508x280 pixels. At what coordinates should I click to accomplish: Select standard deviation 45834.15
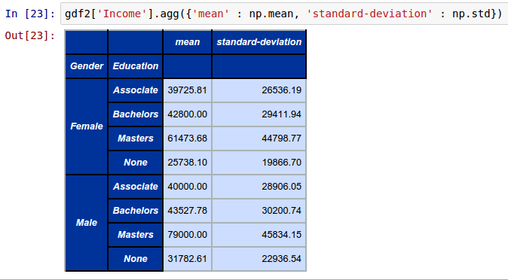point(259,235)
